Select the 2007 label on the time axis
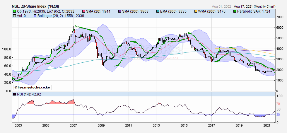Viewport: 287px width, 133px height. click(x=73, y=125)
